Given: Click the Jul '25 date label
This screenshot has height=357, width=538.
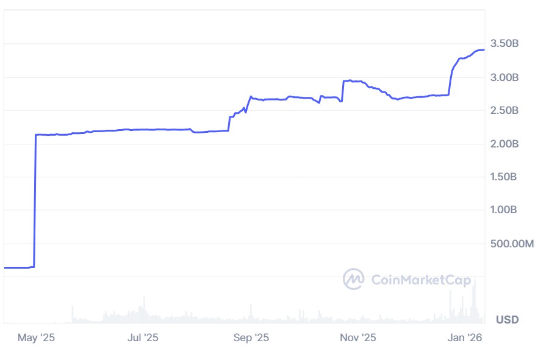Looking at the screenshot, I should 145,337.
